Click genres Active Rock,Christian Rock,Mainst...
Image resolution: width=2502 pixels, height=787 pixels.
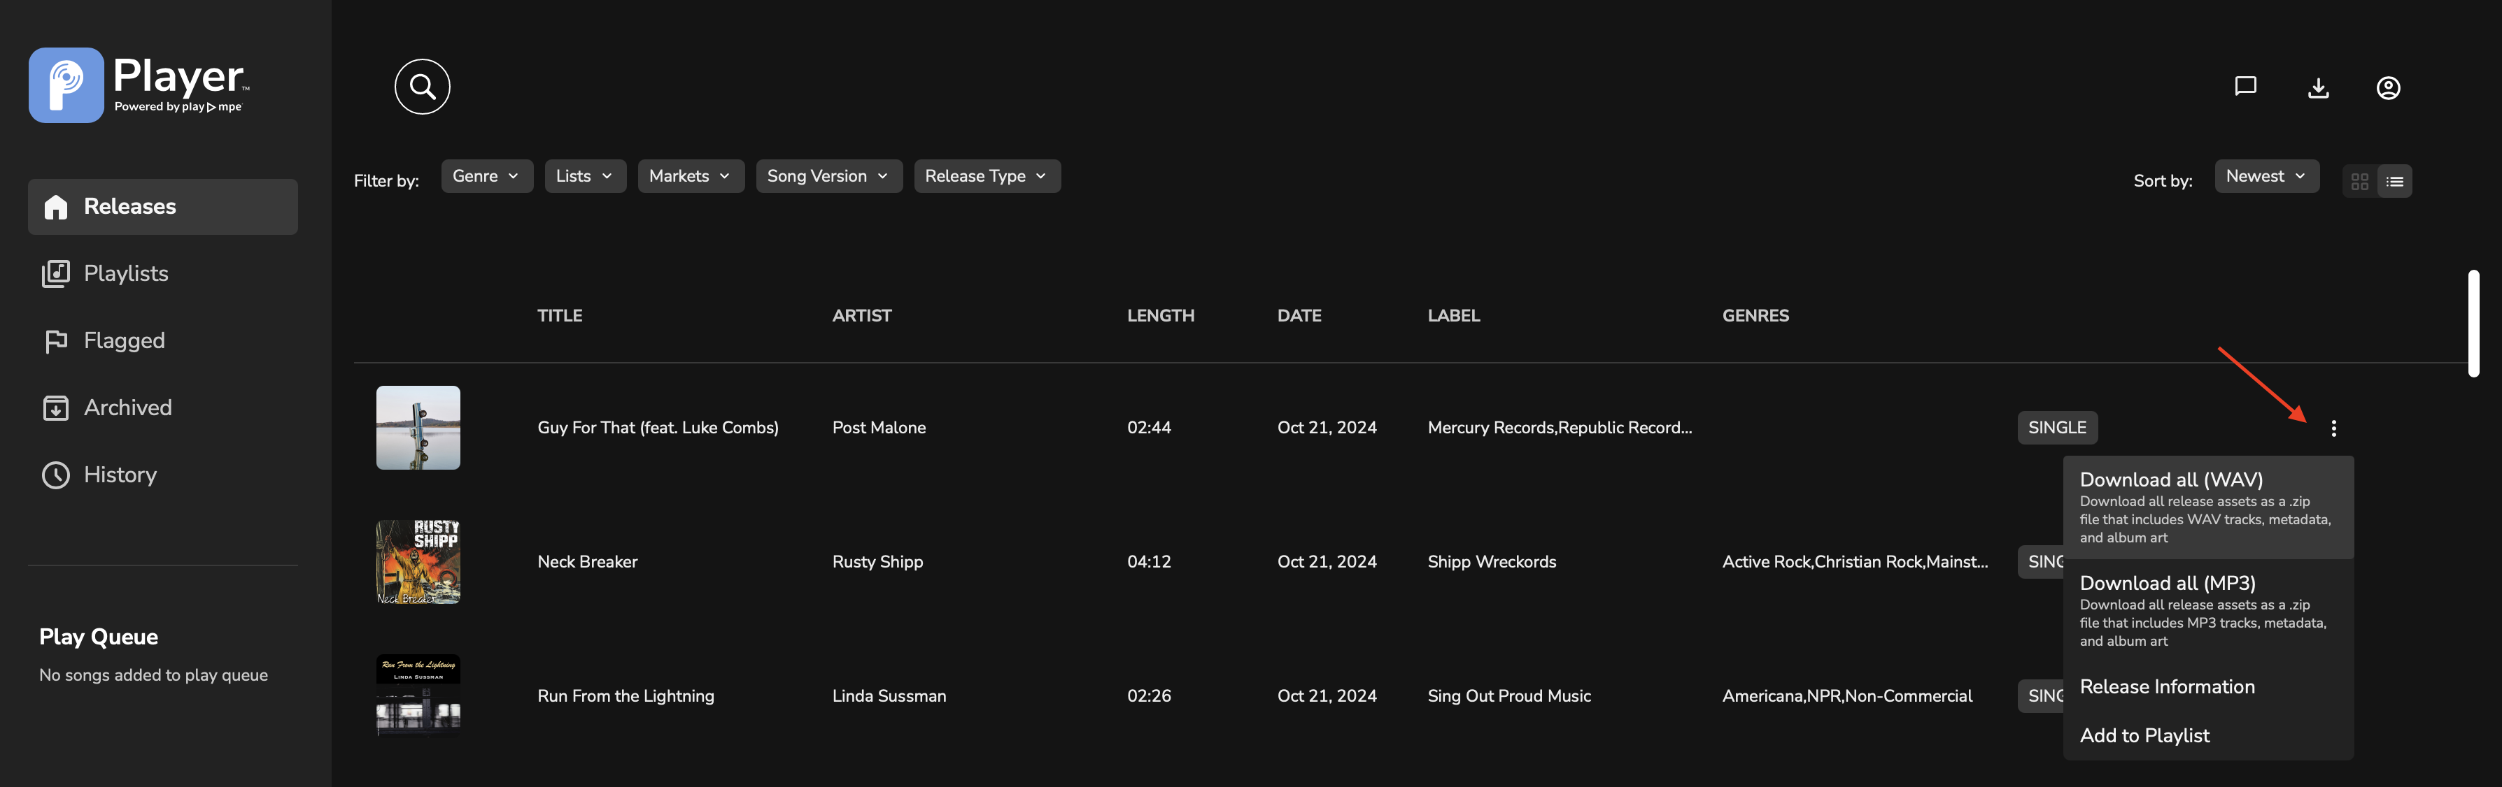(x=1854, y=562)
